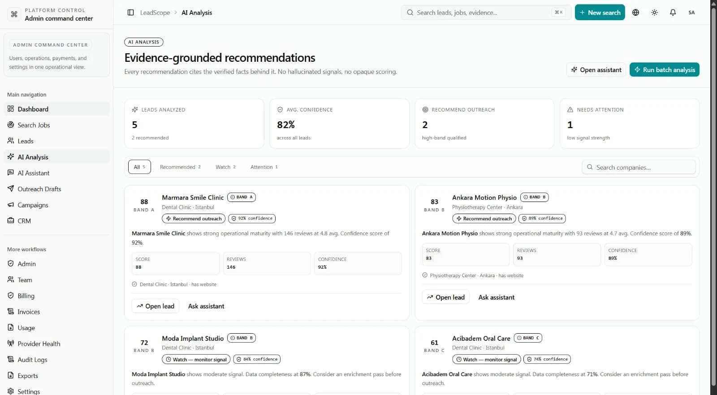Toggle the sidebar panel icon

pyautogui.click(x=130, y=13)
